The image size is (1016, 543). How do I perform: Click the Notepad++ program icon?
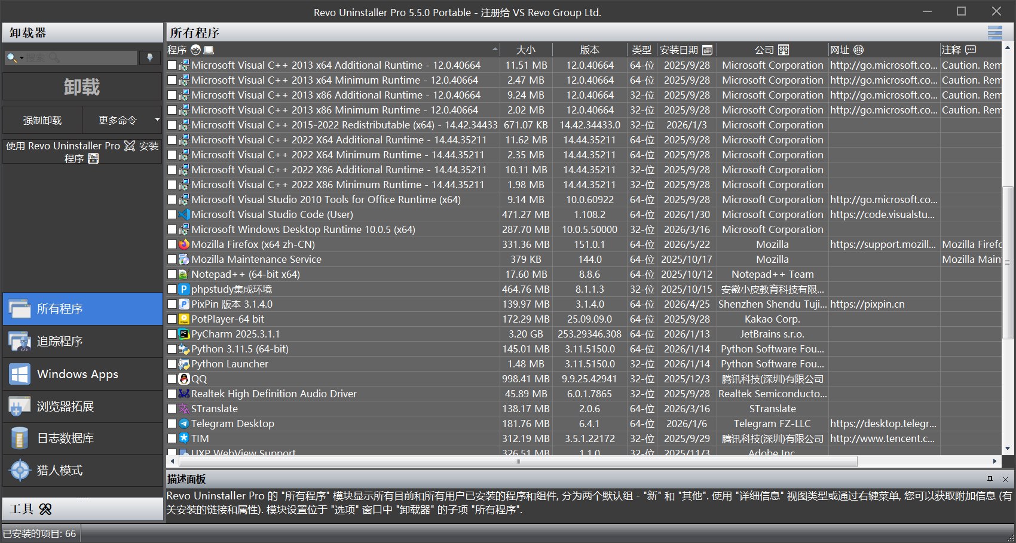[x=184, y=274]
